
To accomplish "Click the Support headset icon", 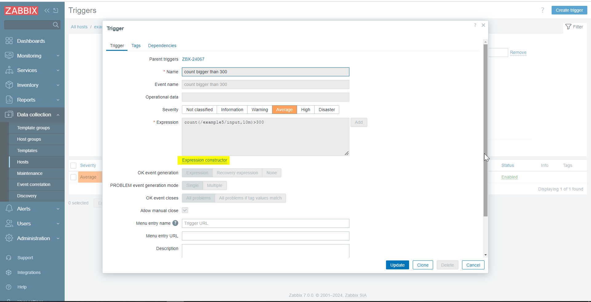I will [x=9, y=258].
